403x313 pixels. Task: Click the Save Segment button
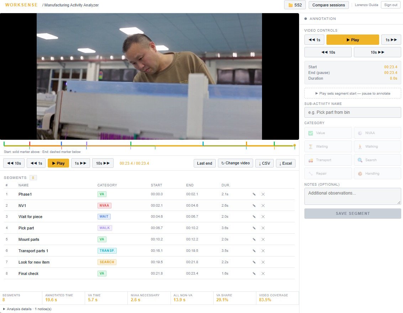coord(352,213)
